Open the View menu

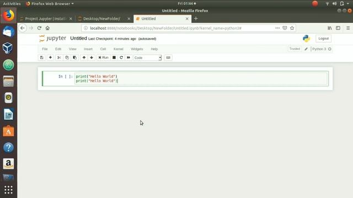click(x=72, y=49)
